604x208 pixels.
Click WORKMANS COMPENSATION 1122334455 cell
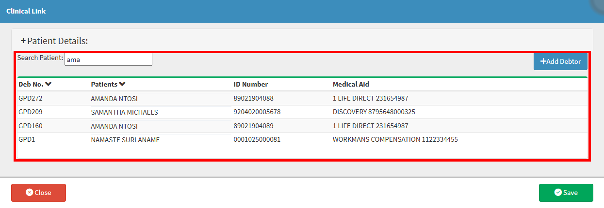(x=395, y=140)
